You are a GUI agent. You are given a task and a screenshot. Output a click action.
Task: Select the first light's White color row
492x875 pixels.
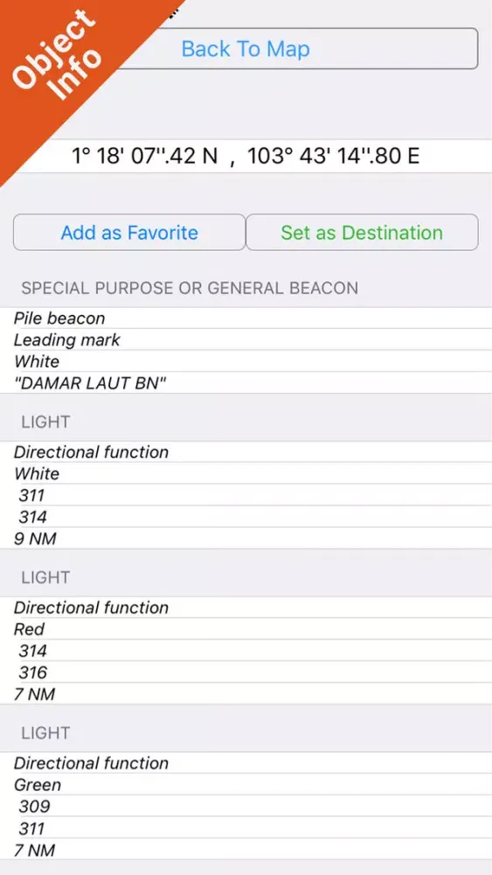pos(246,473)
